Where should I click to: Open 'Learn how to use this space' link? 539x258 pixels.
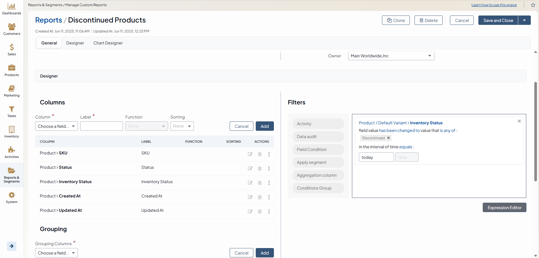coord(494,5)
